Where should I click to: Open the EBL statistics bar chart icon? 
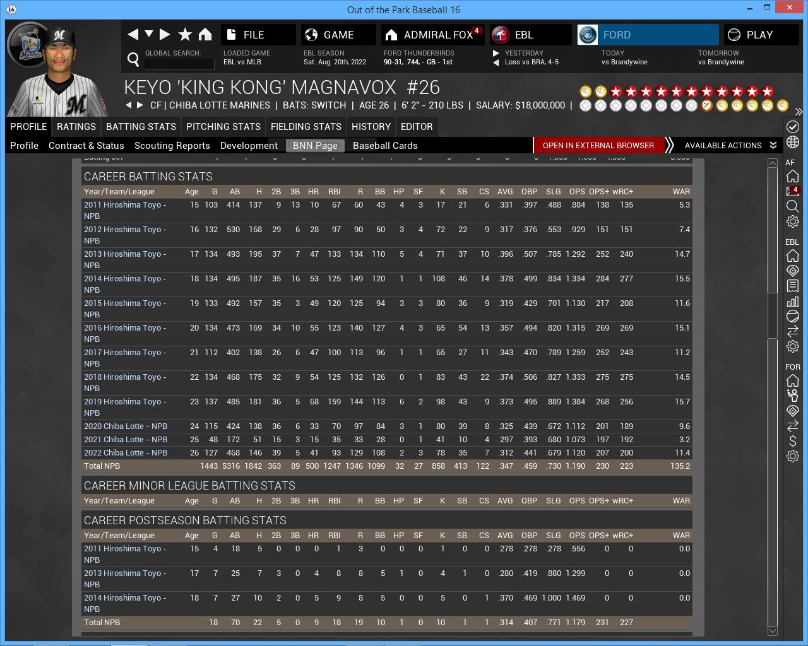click(793, 301)
